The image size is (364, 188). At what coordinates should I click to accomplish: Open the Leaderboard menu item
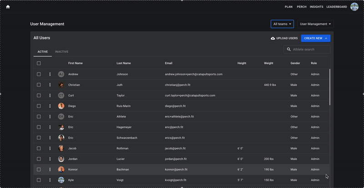337,7
